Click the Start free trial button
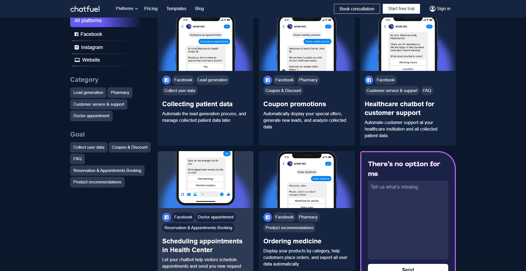526x271 pixels. (x=401, y=9)
